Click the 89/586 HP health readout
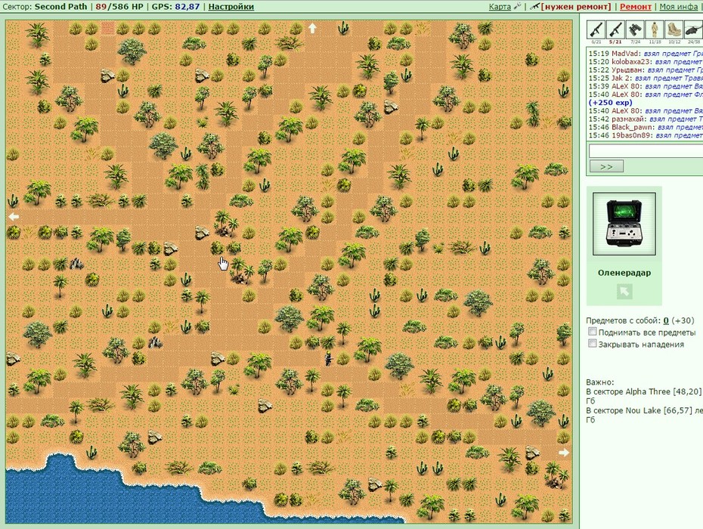 119,7
